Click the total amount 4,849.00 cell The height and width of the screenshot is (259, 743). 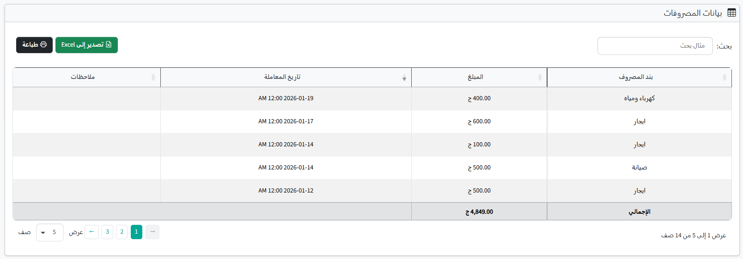pos(479,212)
